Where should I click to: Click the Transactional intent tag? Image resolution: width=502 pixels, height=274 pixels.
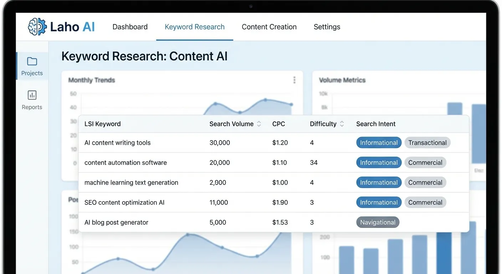tap(427, 143)
